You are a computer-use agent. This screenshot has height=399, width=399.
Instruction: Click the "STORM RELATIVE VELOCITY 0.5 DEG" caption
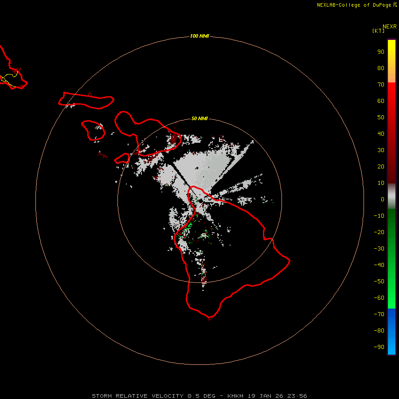(x=153, y=396)
